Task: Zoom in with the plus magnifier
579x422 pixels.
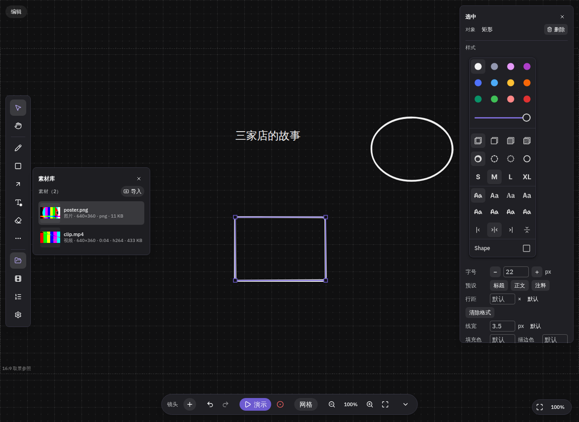Action: tap(370, 404)
